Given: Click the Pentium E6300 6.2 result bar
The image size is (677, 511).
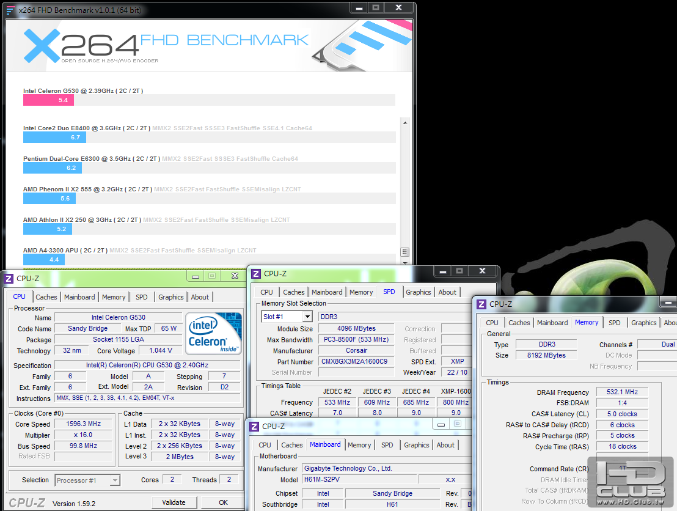Looking at the screenshot, I should pos(53,168).
